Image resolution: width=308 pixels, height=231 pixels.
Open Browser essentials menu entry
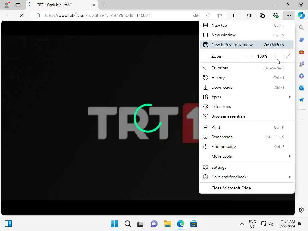pyautogui.click(x=247, y=116)
